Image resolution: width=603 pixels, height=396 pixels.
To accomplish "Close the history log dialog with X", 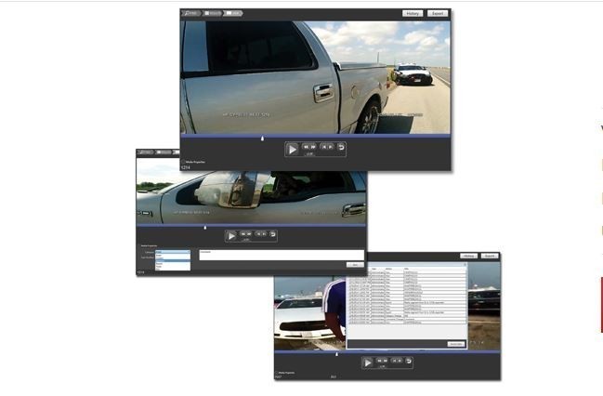I will tap(465, 265).
